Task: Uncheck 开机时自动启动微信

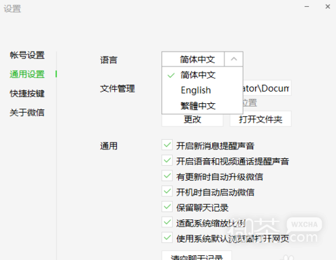Action: click(x=167, y=191)
